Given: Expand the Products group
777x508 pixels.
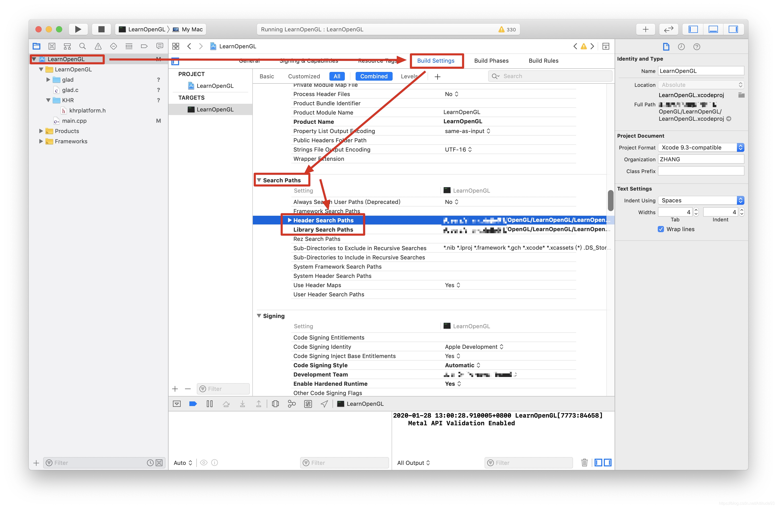Looking at the screenshot, I should [41, 131].
